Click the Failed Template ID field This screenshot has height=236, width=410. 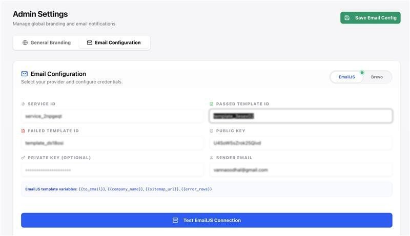click(112, 143)
